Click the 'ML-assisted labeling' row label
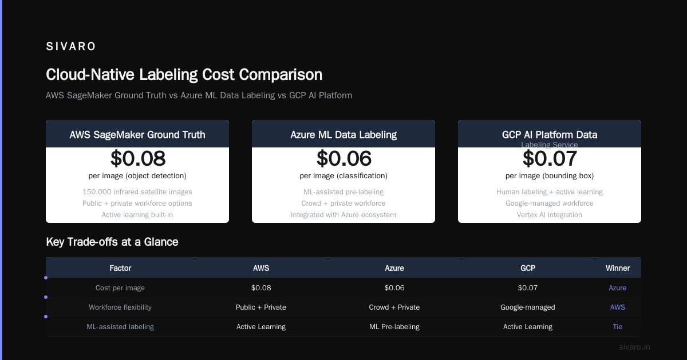 (x=120, y=327)
